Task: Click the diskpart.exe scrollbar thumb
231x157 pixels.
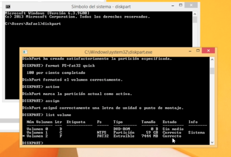Action: [212, 71]
